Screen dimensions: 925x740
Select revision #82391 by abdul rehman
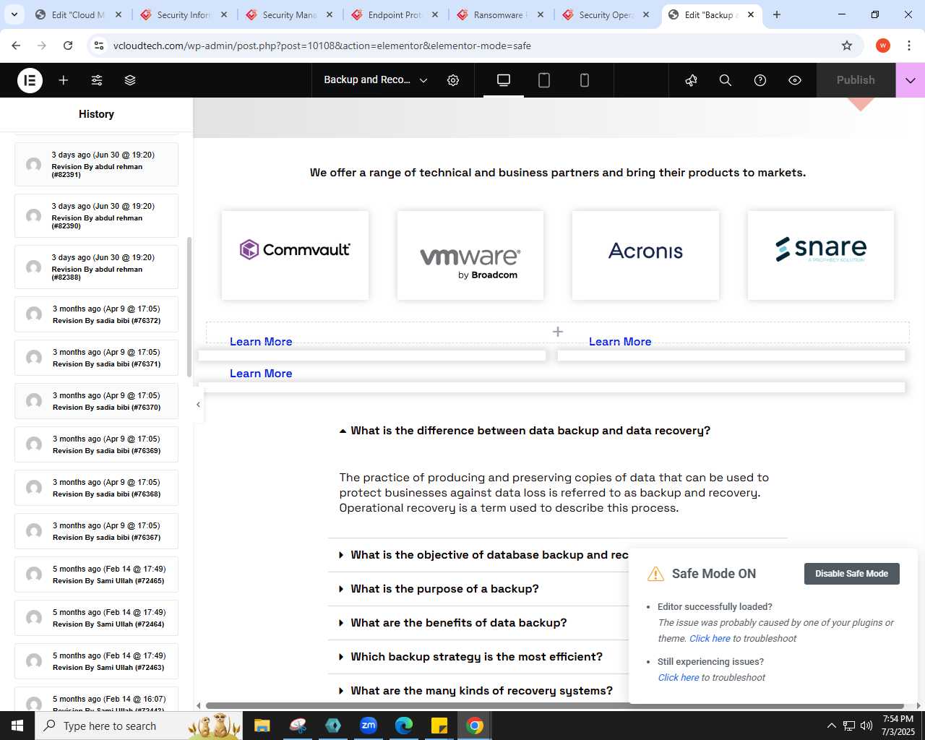[x=96, y=164]
